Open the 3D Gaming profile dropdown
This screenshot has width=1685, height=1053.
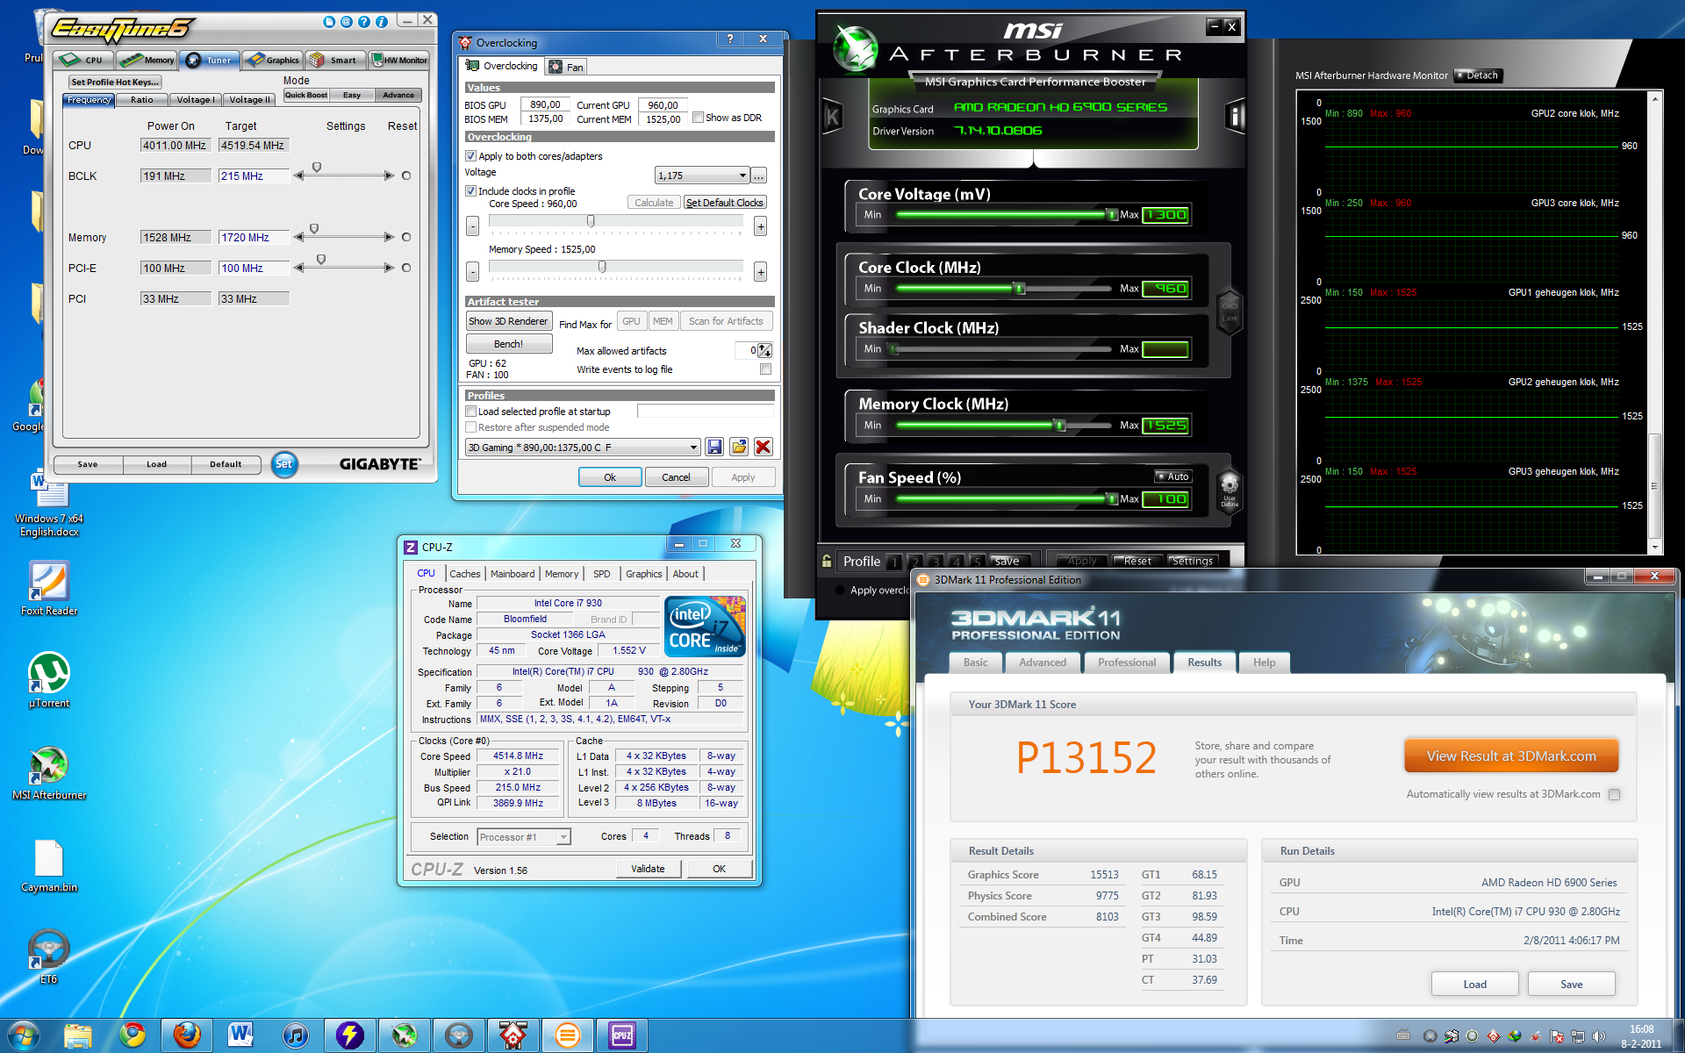click(x=693, y=448)
